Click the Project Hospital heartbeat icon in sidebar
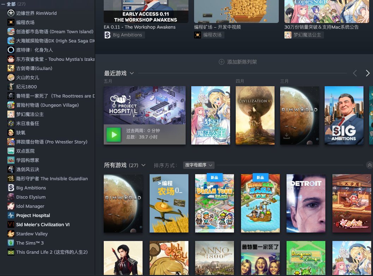Image resolution: width=373 pixels, height=276 pixels. click(x=11, y=216)
